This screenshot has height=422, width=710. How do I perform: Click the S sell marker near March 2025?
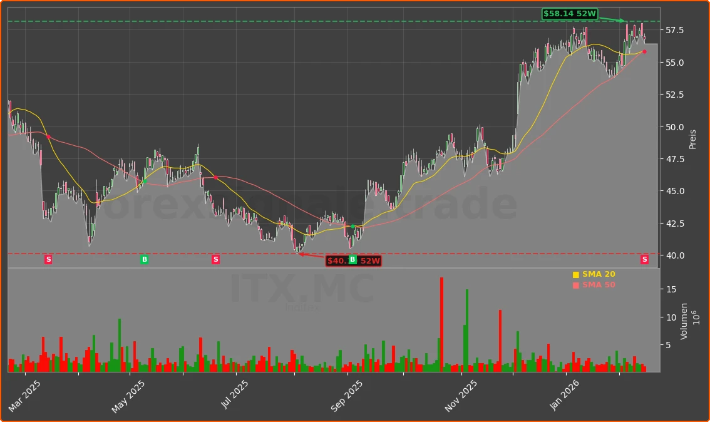(x=47, y=259)
